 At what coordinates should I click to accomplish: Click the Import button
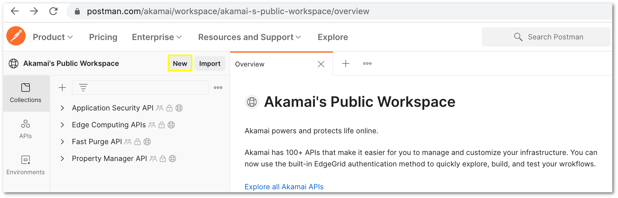(x=210, y=63)
